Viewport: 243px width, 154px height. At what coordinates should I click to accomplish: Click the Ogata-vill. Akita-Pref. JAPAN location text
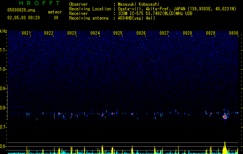pos(152,9)
